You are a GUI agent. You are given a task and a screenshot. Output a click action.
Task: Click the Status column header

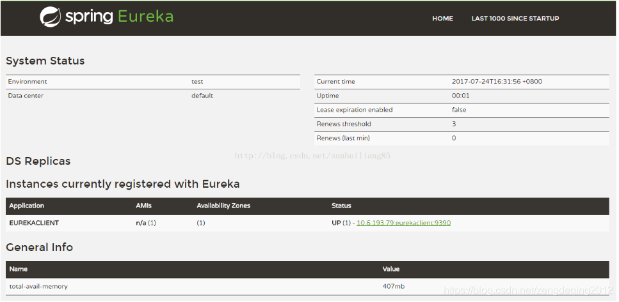pos(341,206)
